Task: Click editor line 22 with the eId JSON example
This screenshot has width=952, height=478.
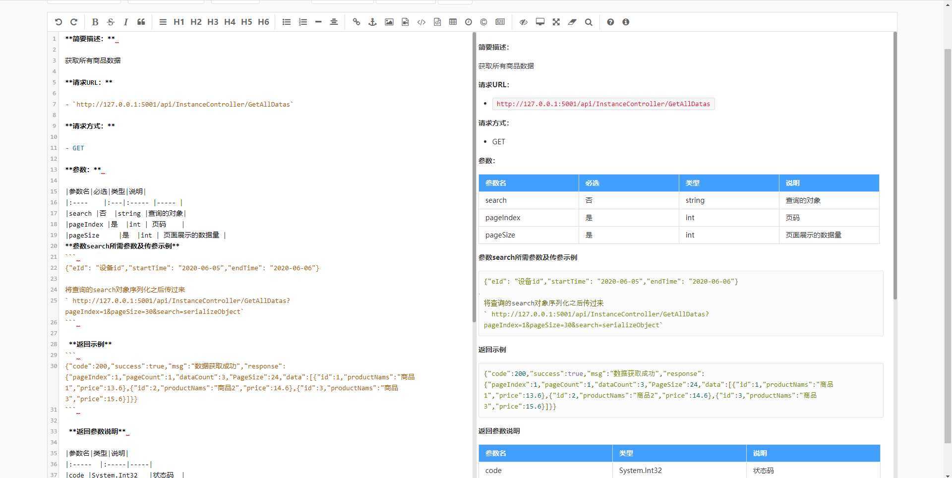Action: [x=192, y=268]
